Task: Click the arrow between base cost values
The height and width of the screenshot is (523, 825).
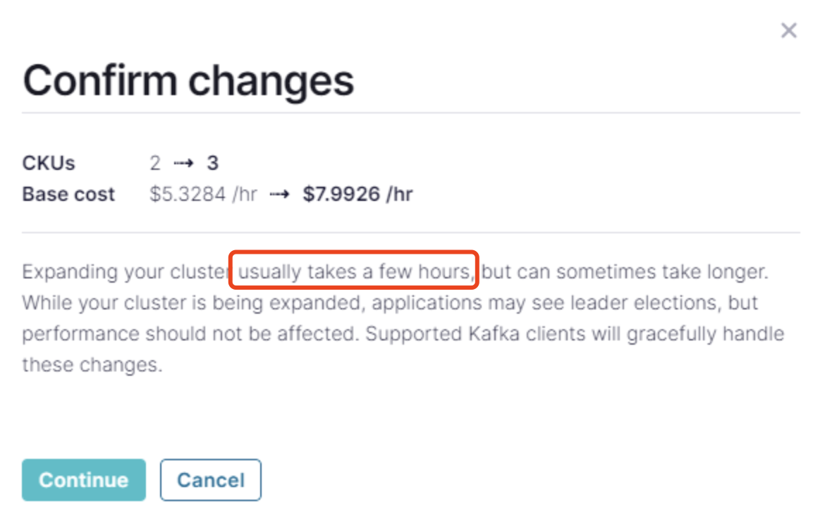Action: click(x=279, y=195)
